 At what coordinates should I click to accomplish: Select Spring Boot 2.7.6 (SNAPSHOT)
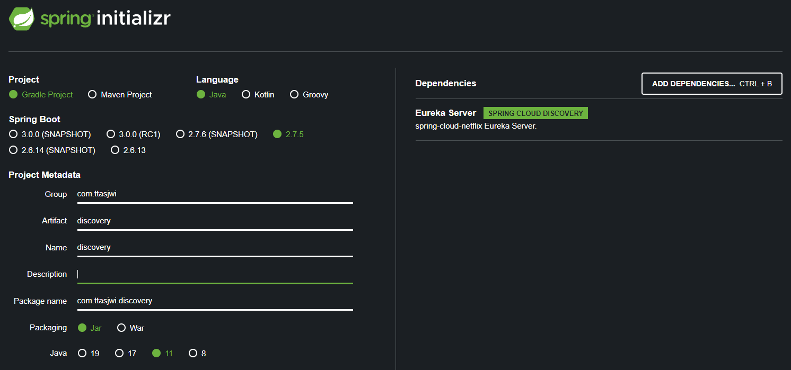click(x=217, y=134)
